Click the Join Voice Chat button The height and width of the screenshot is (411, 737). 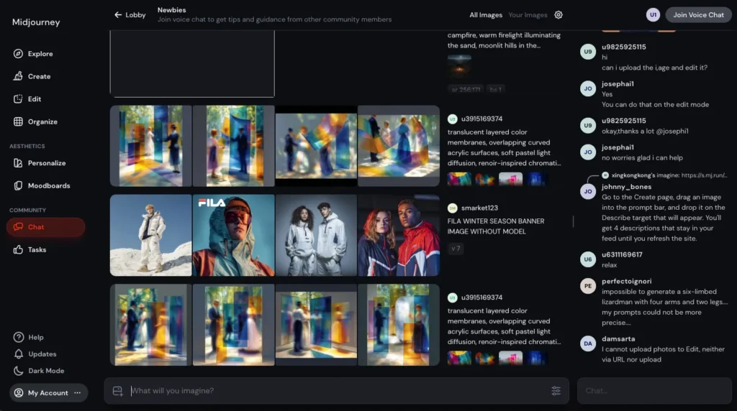pos(697,15)
